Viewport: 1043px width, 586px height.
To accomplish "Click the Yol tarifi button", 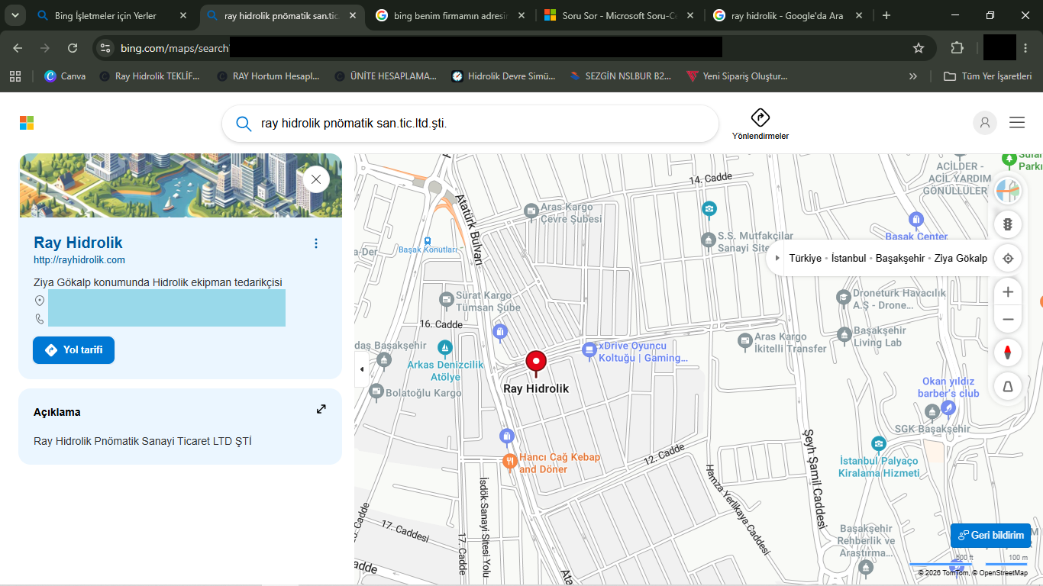I will 73,350.
